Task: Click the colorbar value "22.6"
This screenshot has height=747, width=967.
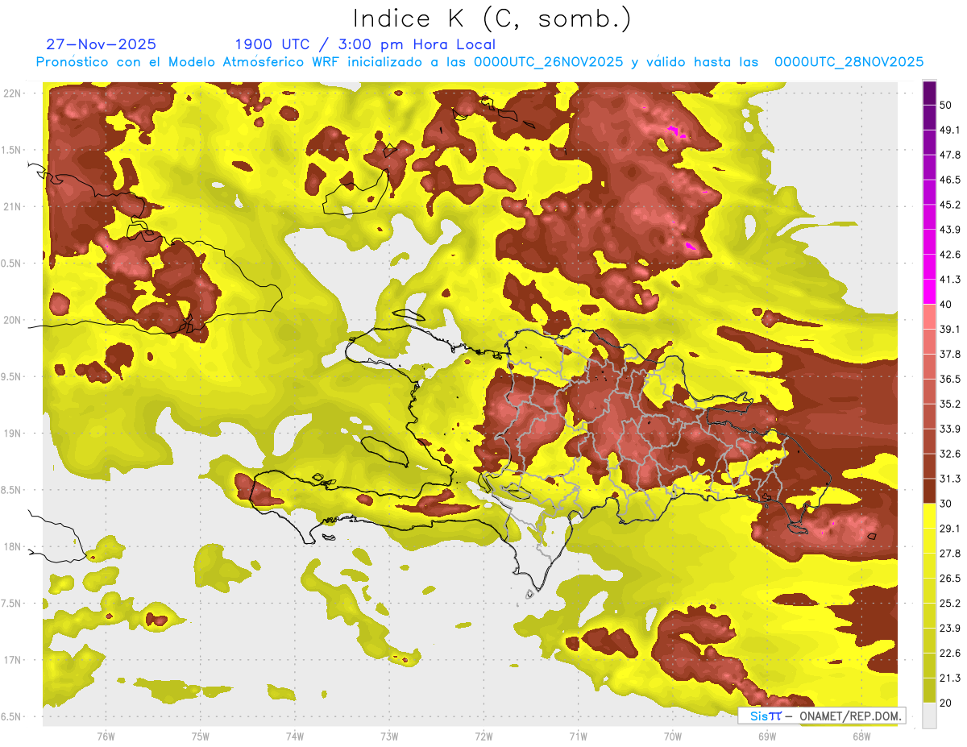Action: point(949,654)
